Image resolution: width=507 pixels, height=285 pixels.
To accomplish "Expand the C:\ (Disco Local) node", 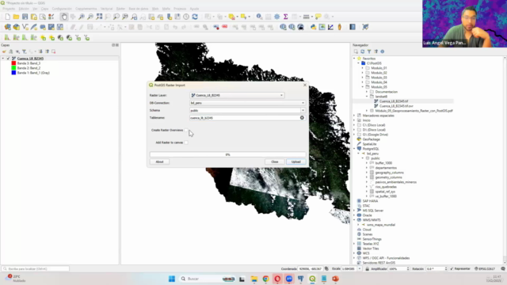I will point(354,125).
